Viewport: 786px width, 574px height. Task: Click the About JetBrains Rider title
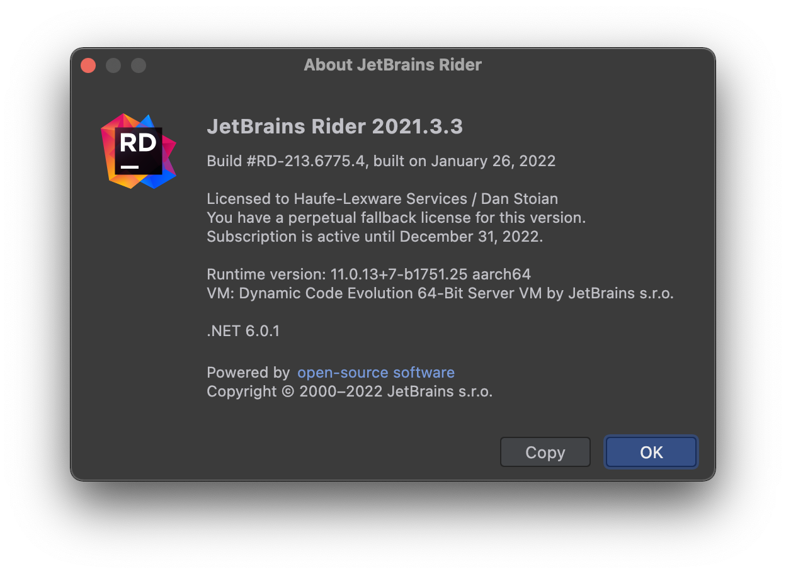click(x=393, y=64)
